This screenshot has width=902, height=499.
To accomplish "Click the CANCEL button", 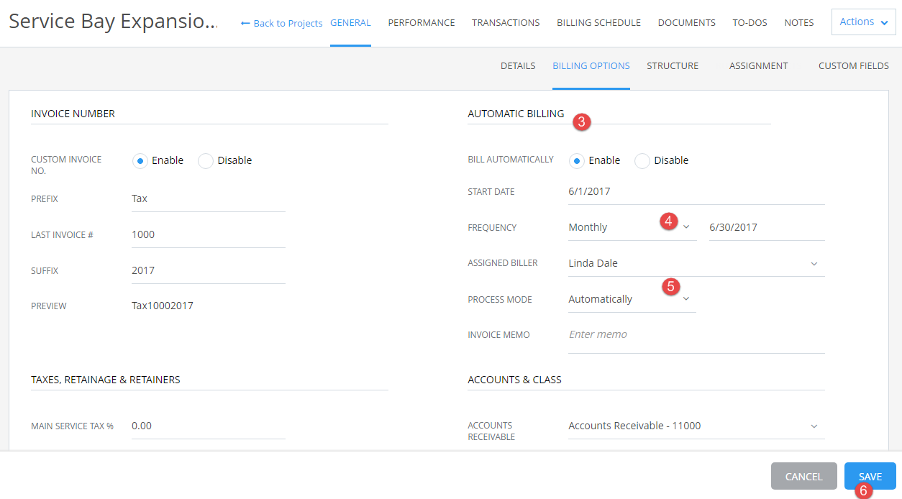I will coord(804,476).
